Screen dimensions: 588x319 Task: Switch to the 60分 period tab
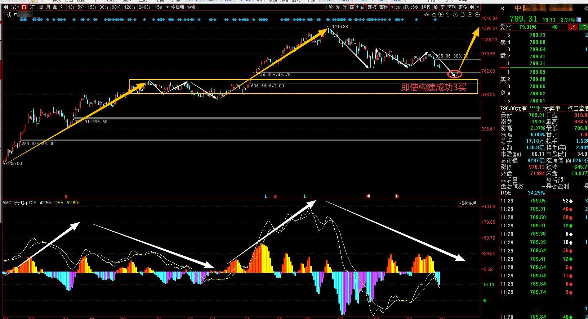(x=116, y=7)
